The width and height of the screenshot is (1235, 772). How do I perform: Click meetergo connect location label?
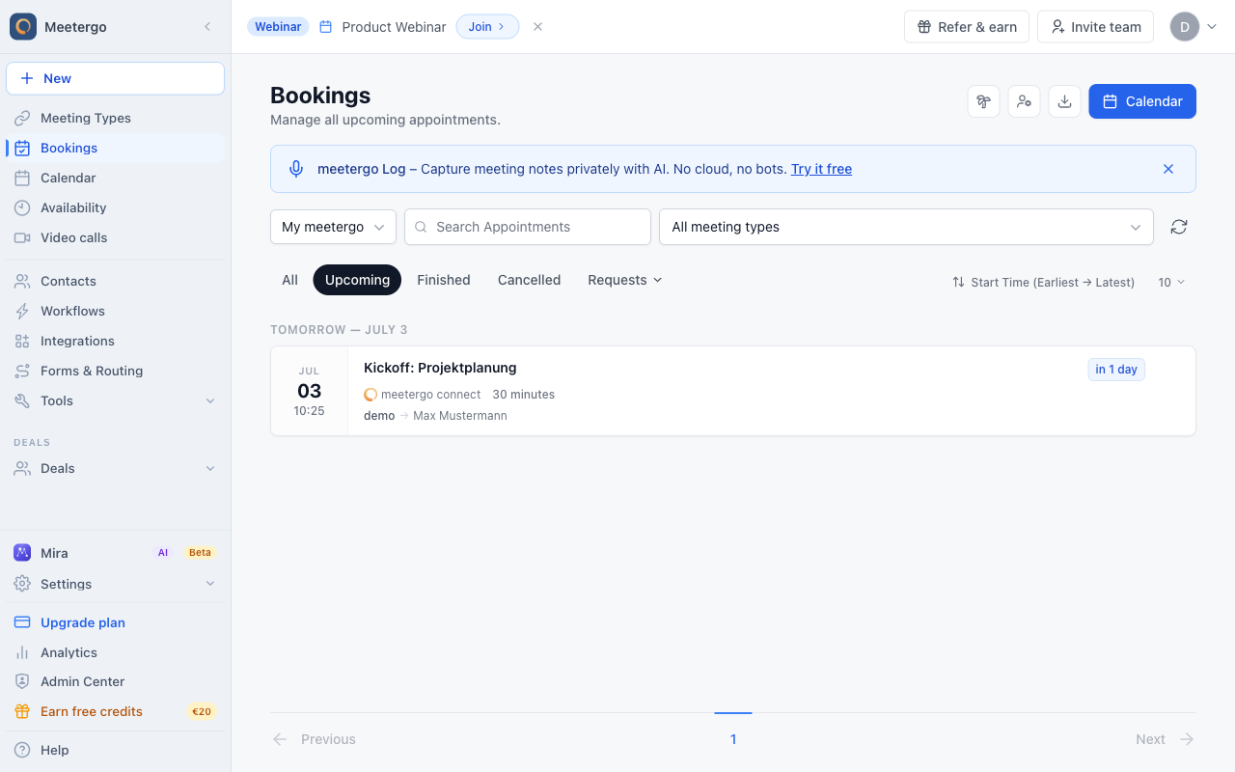[423, 395]
